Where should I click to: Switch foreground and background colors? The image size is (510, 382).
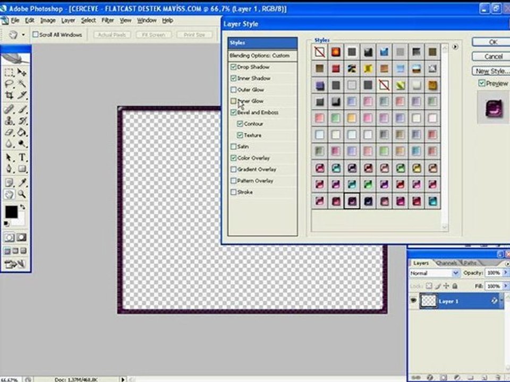[x=22, y=207]
